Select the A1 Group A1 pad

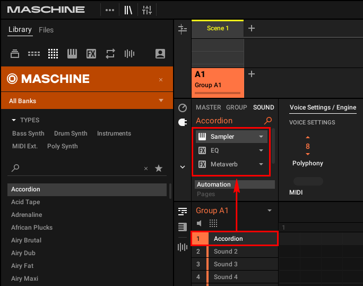click(x=218, y=82)
